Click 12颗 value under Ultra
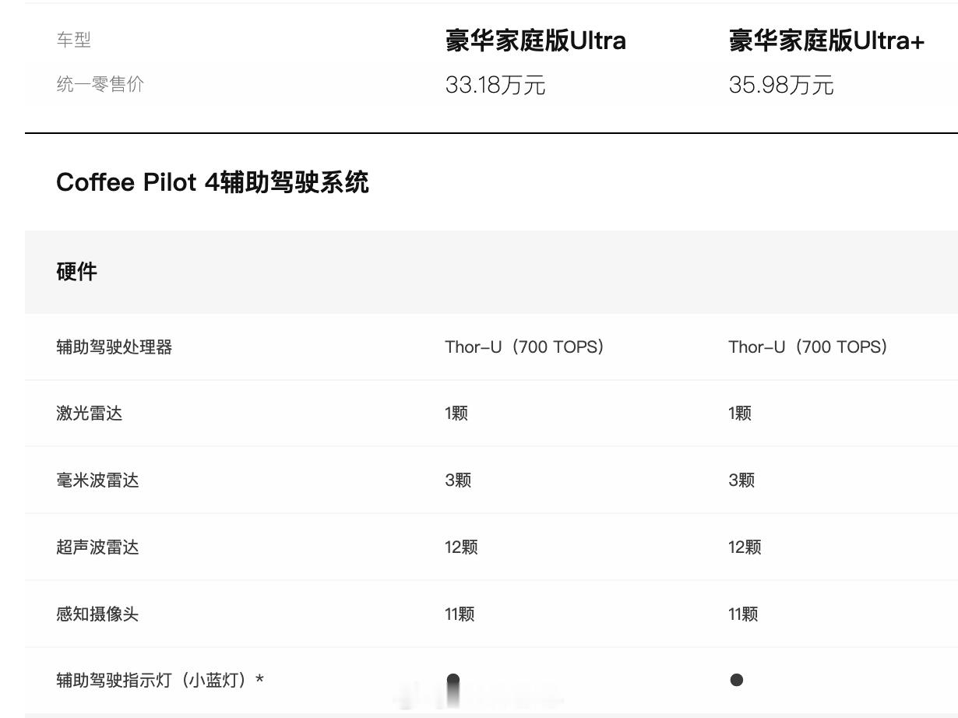 461,547
